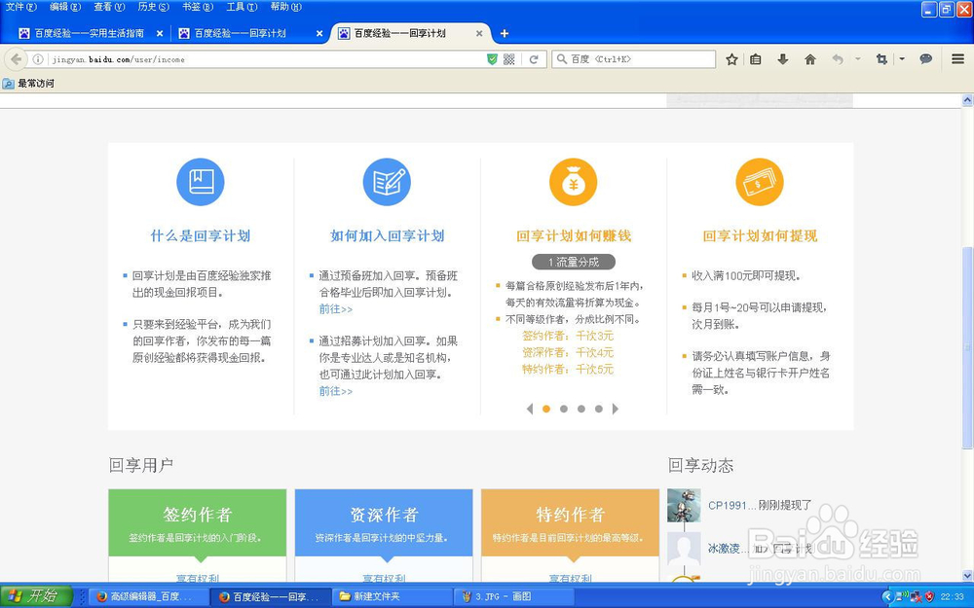Viewport: 974px width, 608px height.
Task: Open the QR code icon in address bar
Action: 509,59
